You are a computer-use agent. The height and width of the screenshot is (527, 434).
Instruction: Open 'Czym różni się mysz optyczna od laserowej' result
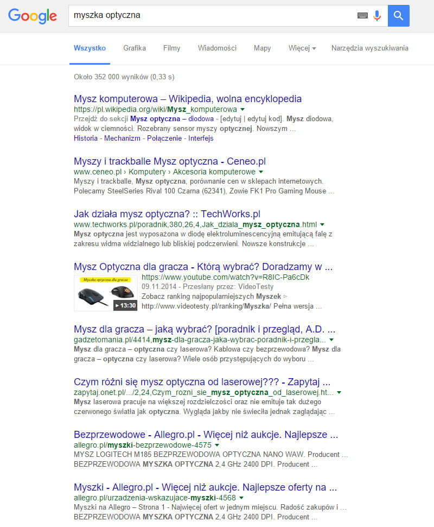click(202, 382)
